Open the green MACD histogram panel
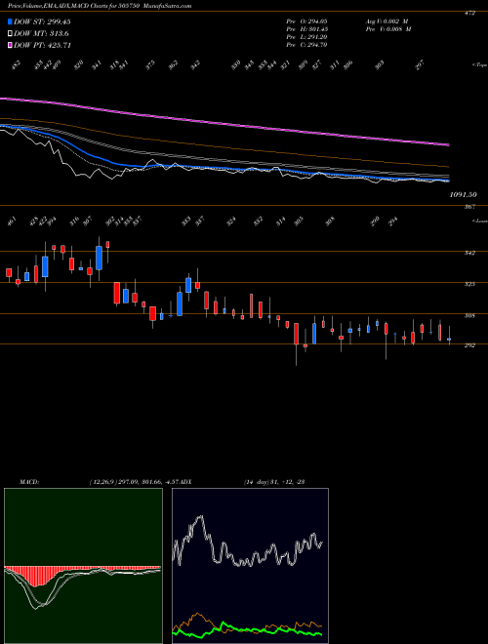488x644 pixels. coord(83,566)
